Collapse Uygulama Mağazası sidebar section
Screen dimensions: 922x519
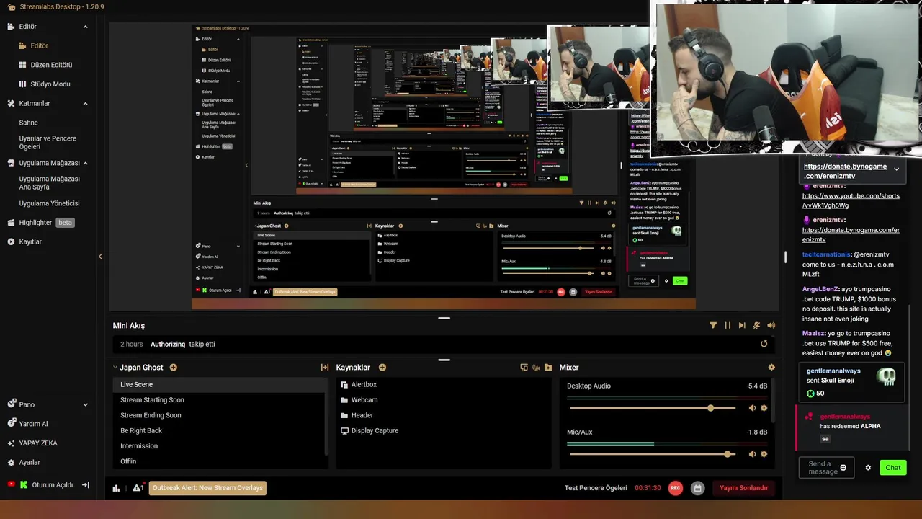tap(85, 164)
